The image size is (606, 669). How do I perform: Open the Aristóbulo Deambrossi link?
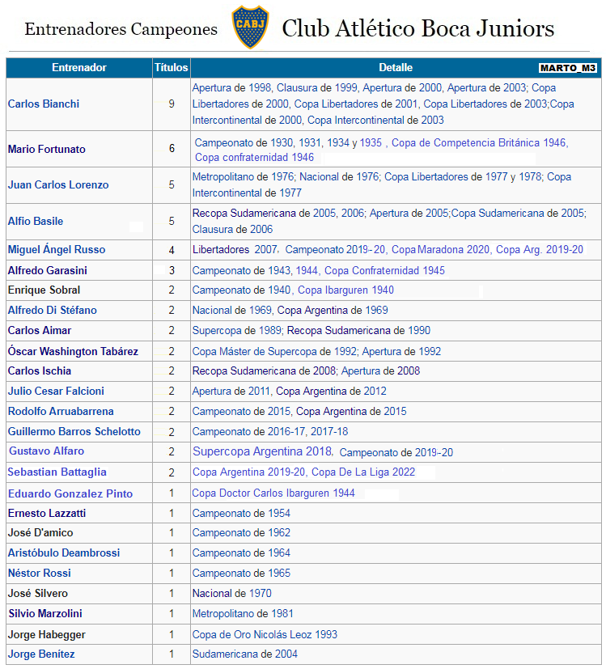[x=64, y=553]
